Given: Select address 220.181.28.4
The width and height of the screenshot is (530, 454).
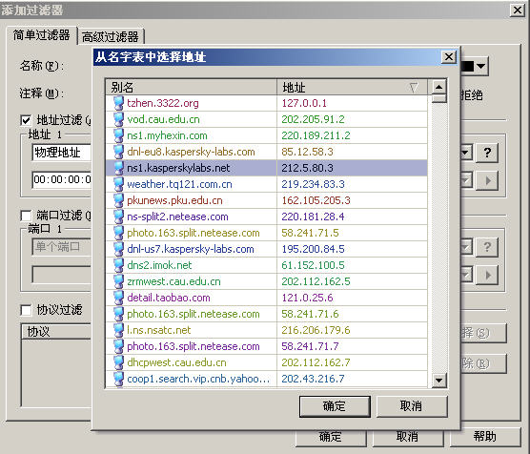Looking at the screenshot, I should tap(313, 217).
